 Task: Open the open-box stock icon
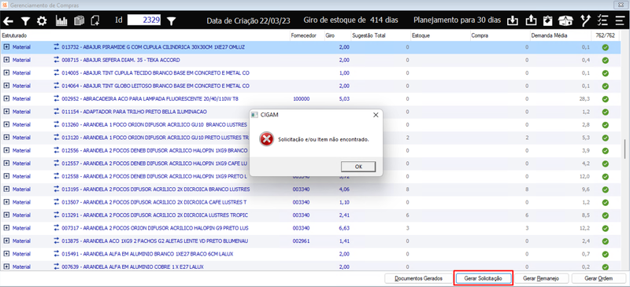click(566, 21)
